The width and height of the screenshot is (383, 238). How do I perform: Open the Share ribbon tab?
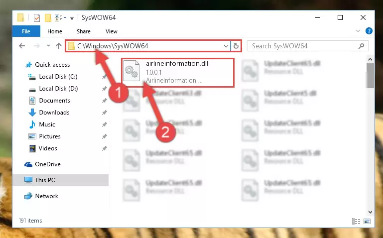(x=84, y=31)
